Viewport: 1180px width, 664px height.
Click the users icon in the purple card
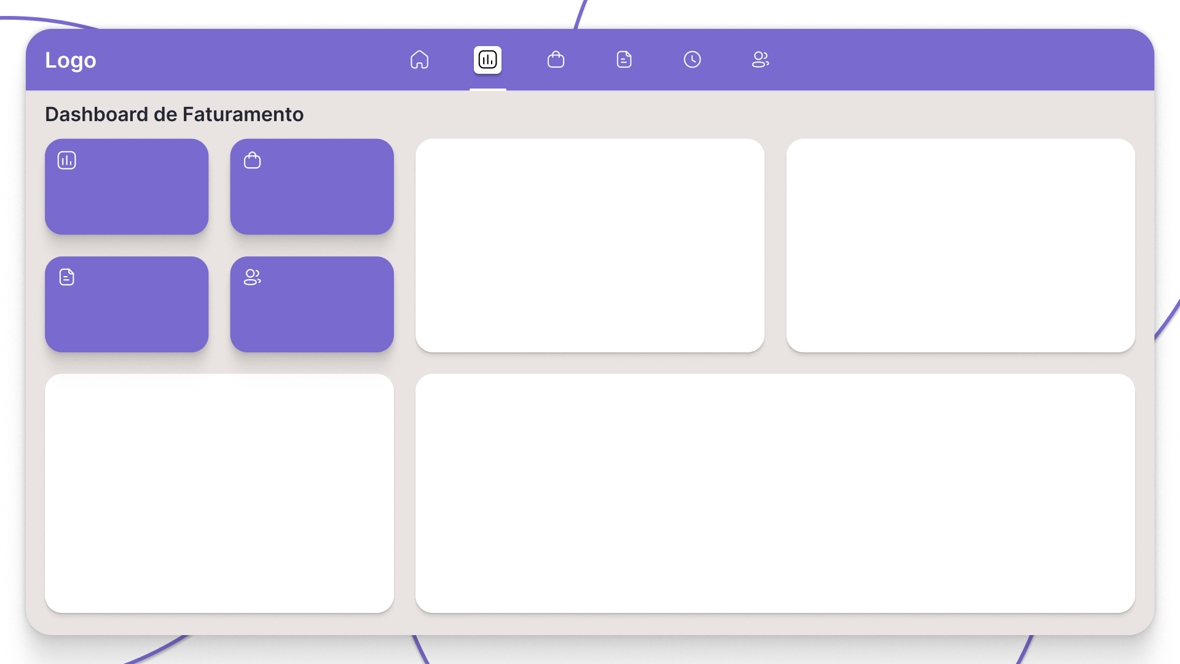tap(252, 277)
